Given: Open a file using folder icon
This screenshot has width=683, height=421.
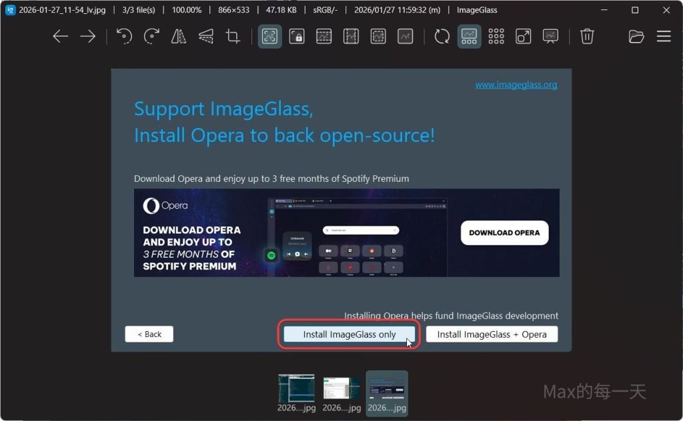Looking at the screenshot, I should pyautogui.click(x=636, y=37).
